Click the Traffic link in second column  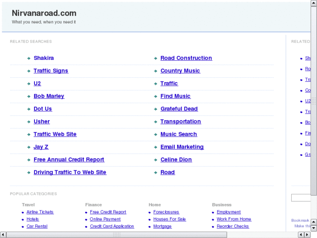(x=169, y=83)
